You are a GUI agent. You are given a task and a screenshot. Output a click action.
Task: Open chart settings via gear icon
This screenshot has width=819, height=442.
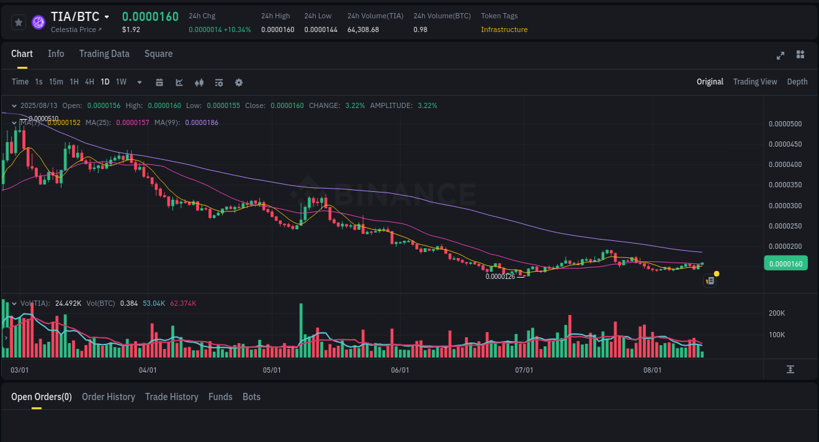238,82
